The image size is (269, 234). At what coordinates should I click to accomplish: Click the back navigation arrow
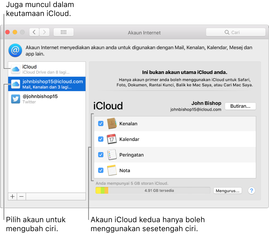pyautogui.click(x=34, y=32)
